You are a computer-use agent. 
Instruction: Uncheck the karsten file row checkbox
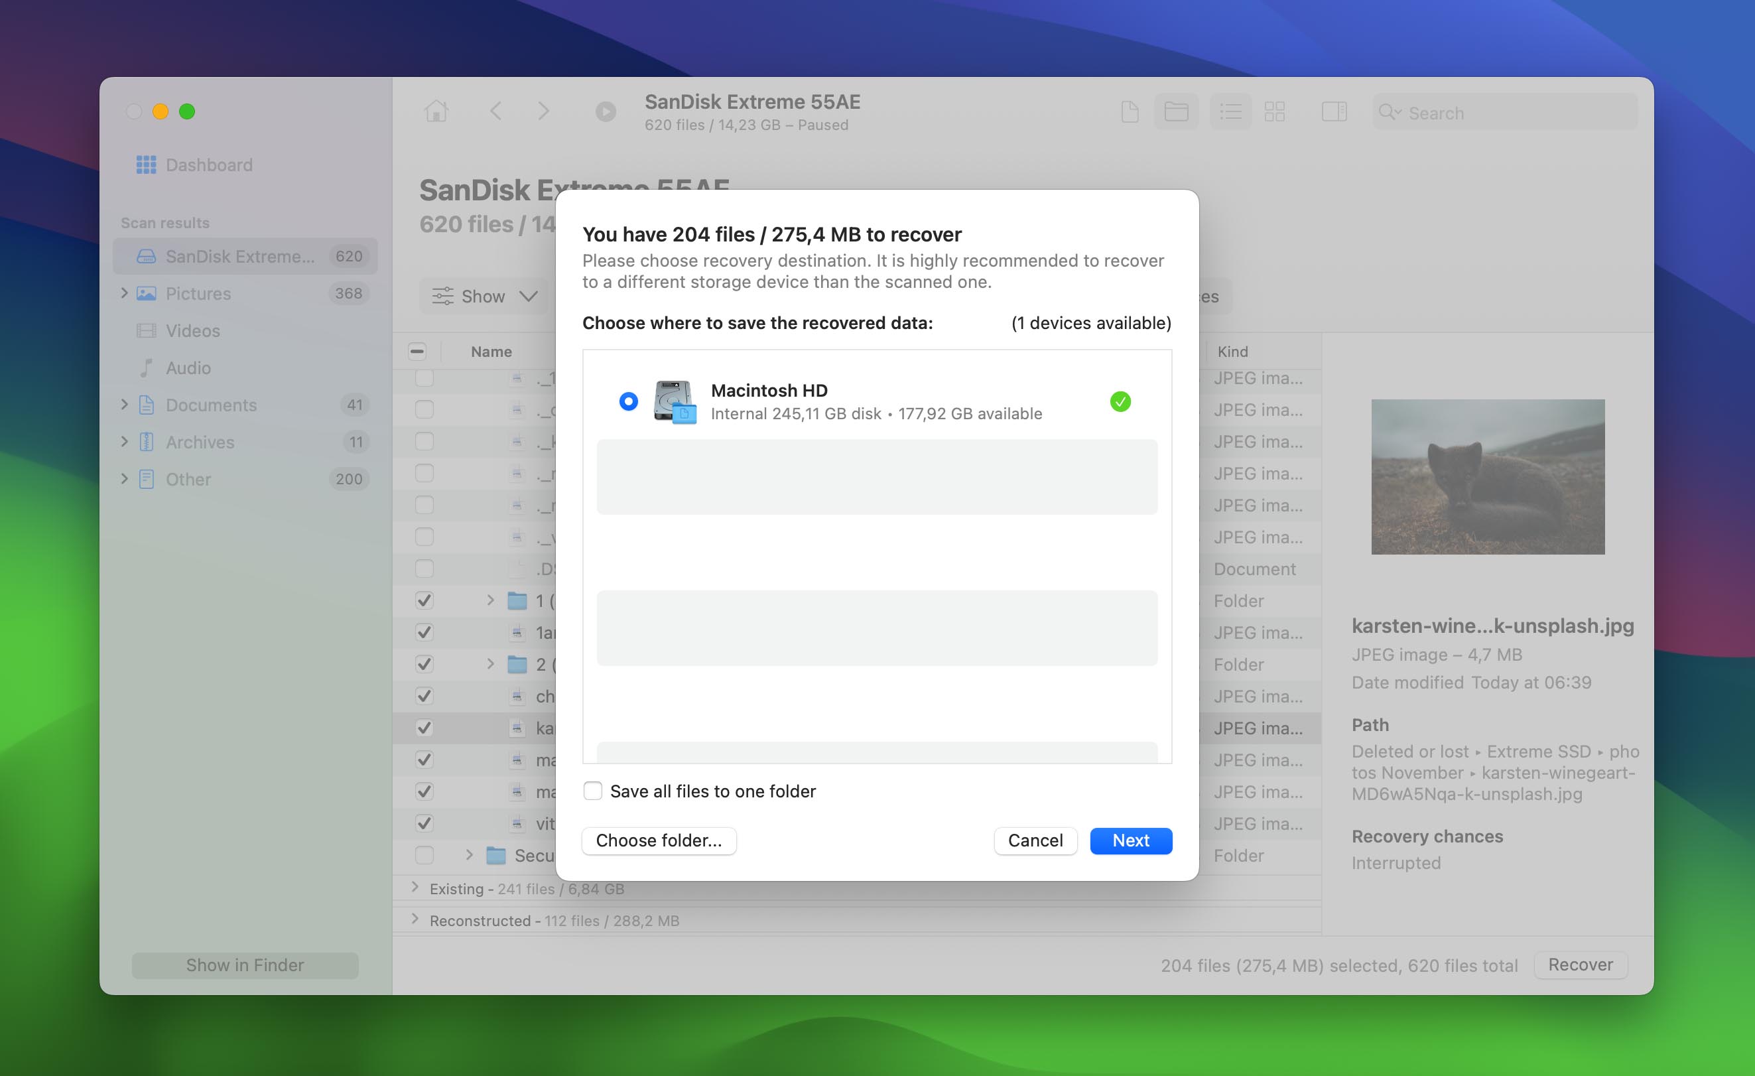[x=424, y=728]
